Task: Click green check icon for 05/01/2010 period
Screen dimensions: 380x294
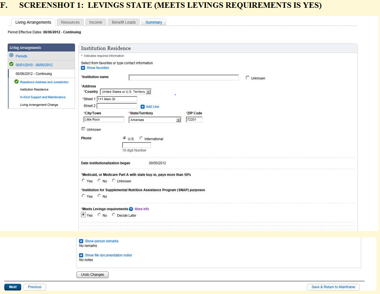Action: pos(11,64)
